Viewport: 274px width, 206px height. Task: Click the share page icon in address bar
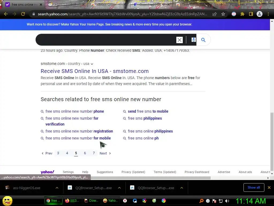(x=215, y=14)
